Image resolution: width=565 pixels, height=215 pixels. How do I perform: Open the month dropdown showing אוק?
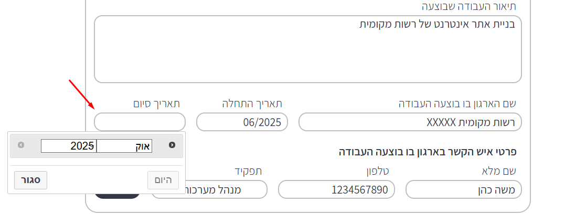tap(124, 146)
